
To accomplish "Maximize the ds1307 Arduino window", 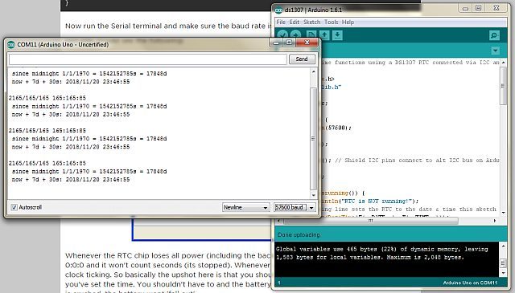I will (479, 8).
